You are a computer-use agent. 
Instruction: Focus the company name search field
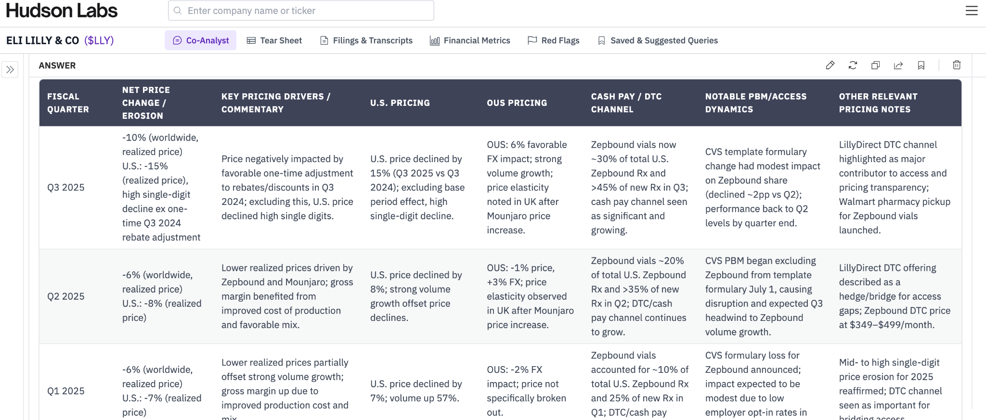tap(308, 11)
